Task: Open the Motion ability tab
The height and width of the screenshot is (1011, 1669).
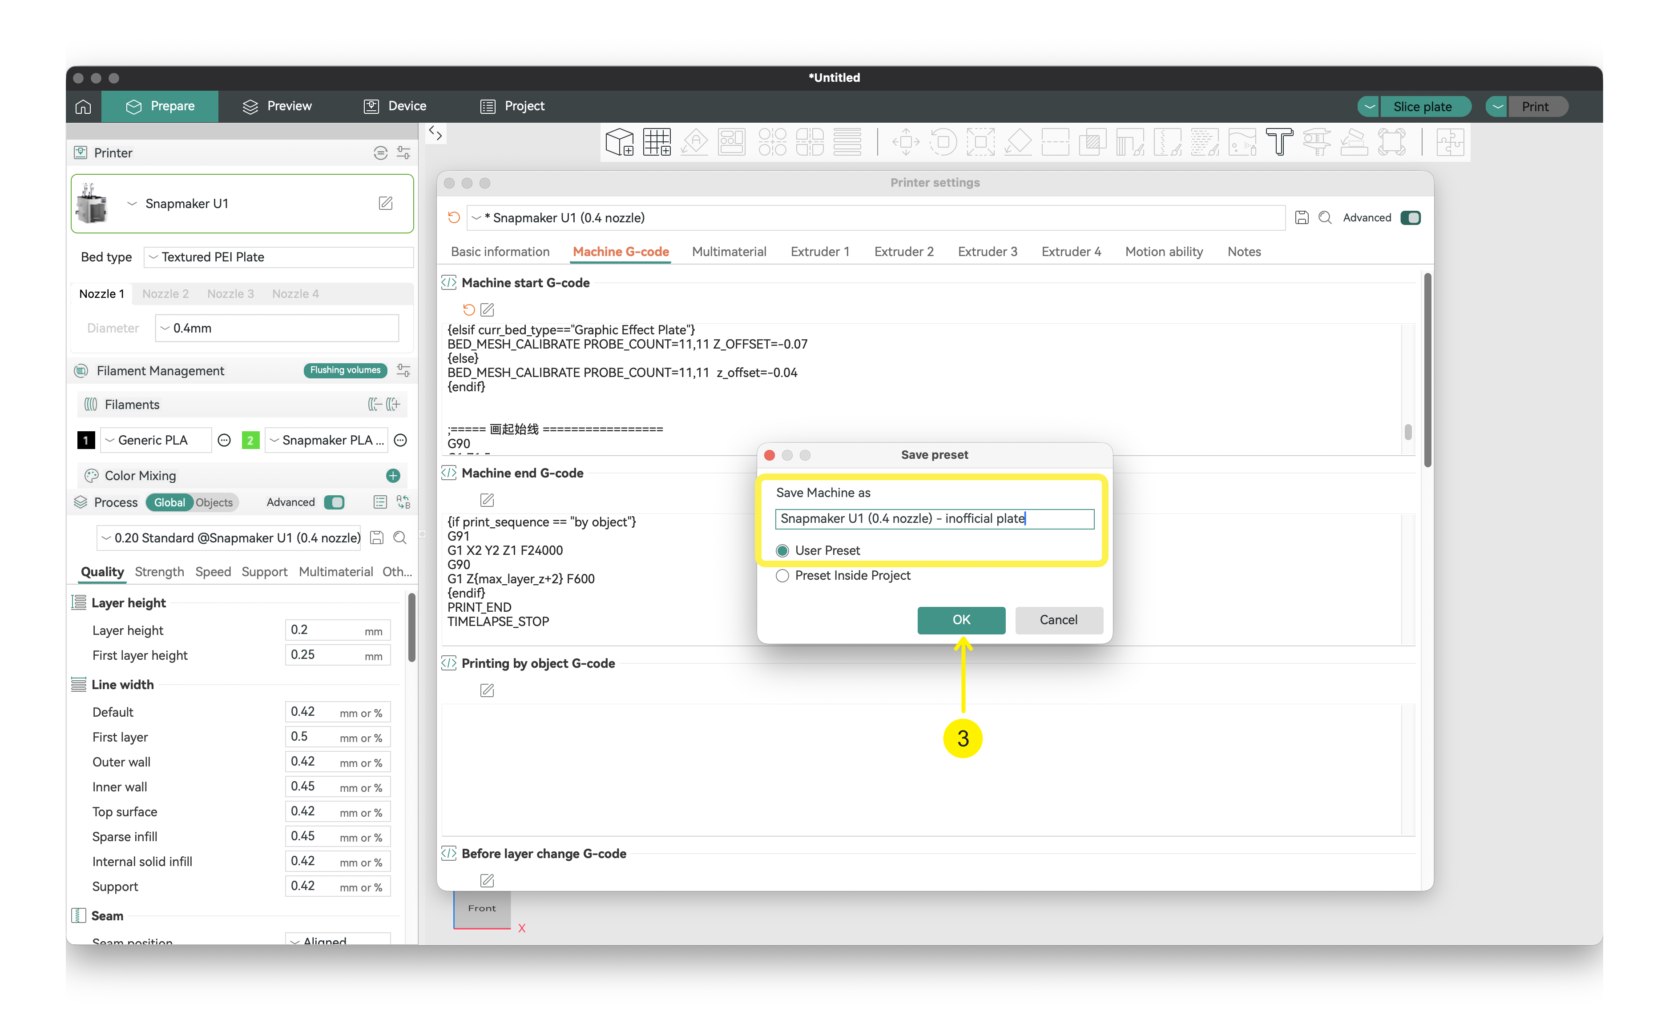Action: pos(1164,252)
